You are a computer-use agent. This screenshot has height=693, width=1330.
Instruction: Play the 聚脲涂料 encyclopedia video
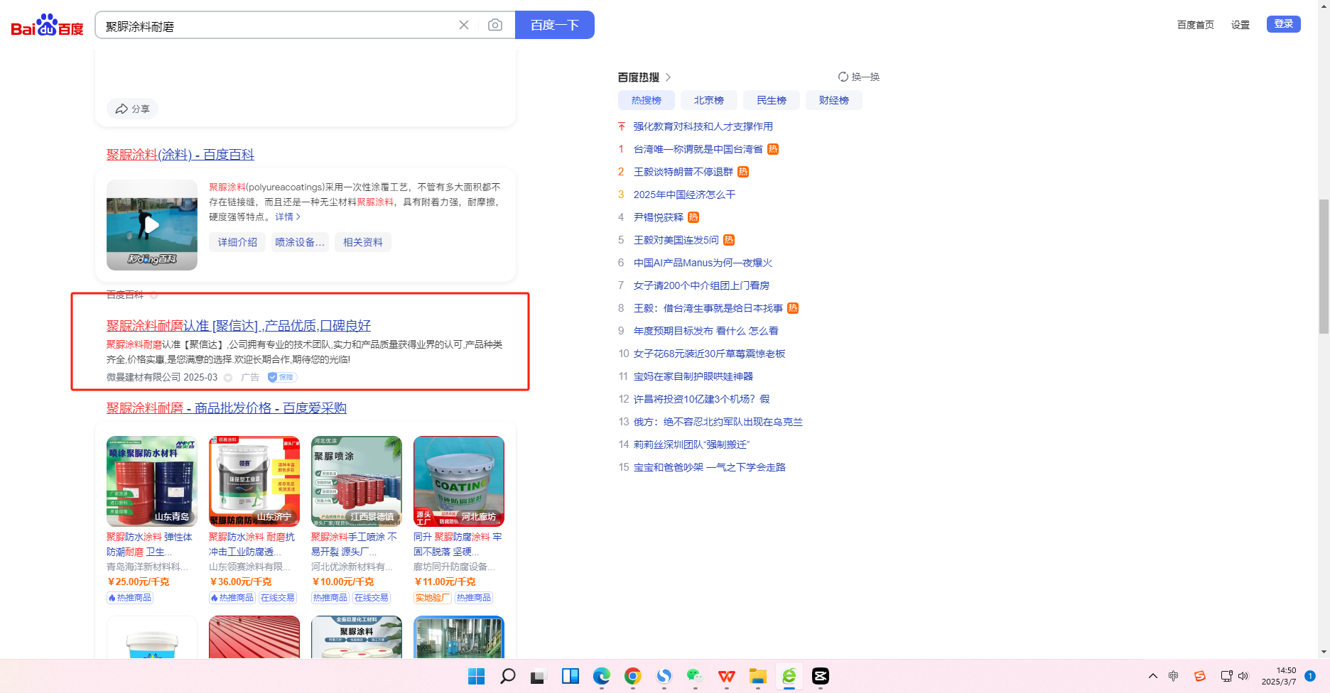tap(151, 225)
